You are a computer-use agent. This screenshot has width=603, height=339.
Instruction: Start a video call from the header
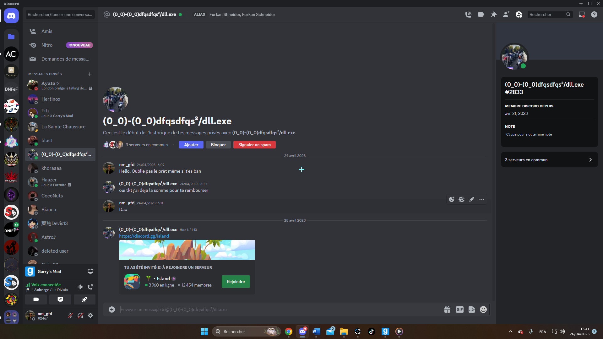point(481,14)
